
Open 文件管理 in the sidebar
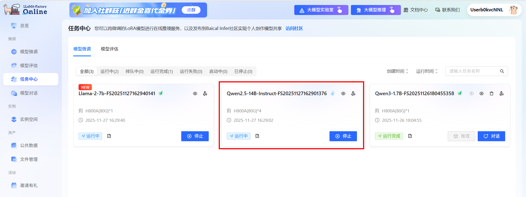[x=31, y=159]
